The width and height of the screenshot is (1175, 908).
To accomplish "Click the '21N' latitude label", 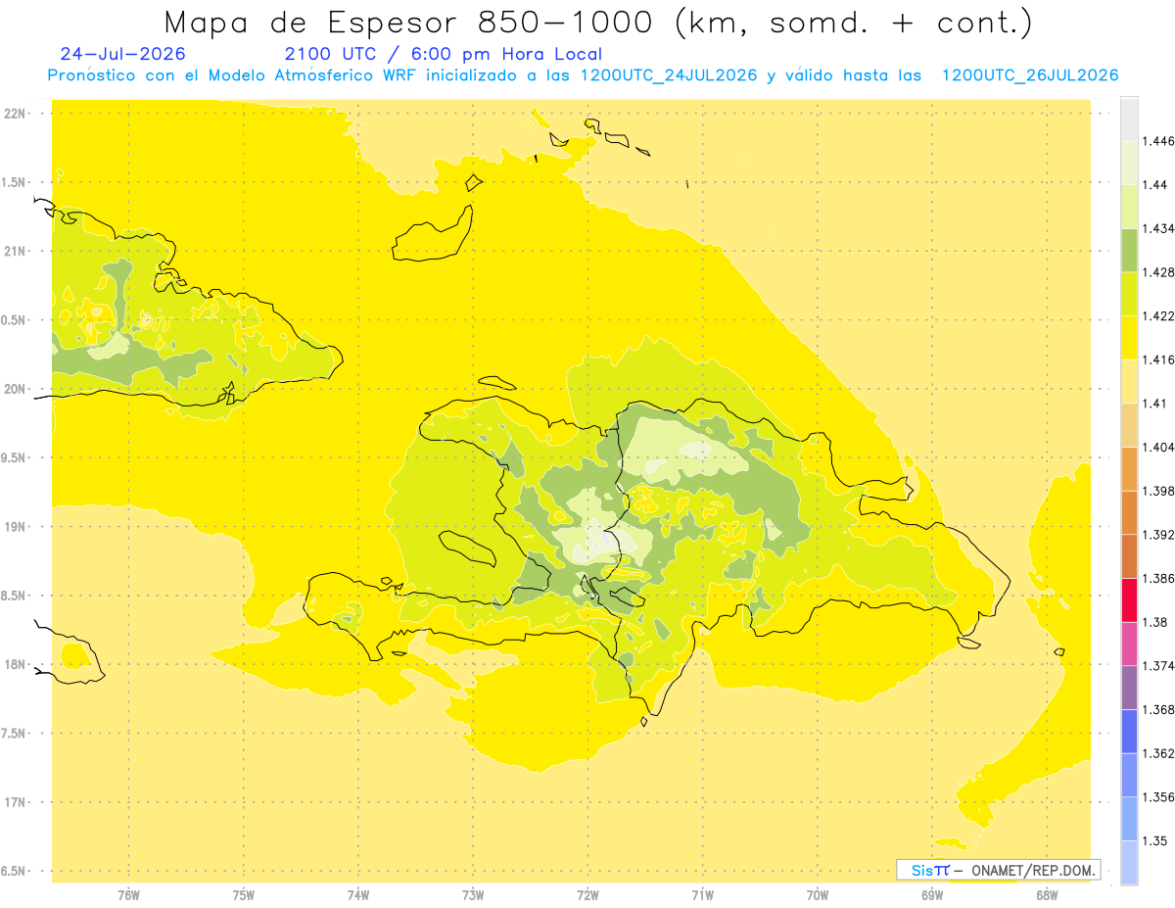I will coord(15,251).
